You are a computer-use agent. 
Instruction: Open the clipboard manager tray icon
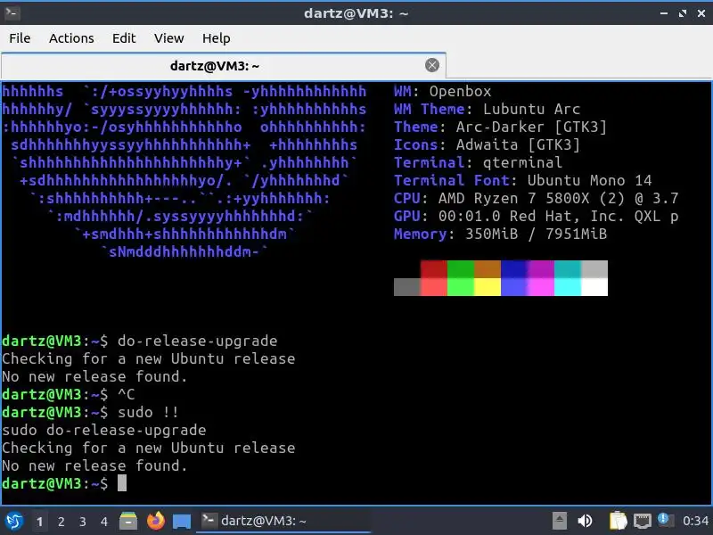pos(618,521)
